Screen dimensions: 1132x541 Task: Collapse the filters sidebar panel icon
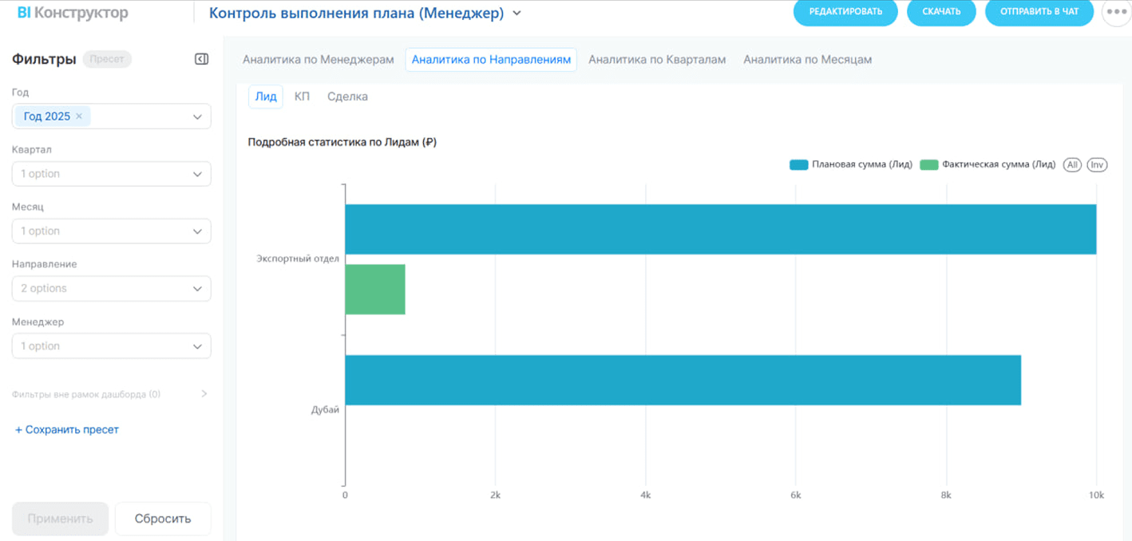[201, 59]
